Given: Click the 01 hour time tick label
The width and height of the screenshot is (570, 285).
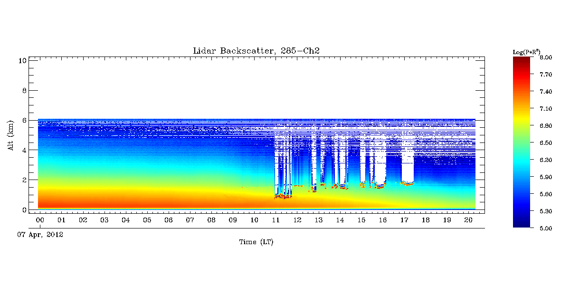Looking at the screenshot, I should click(x=61, y=220).
